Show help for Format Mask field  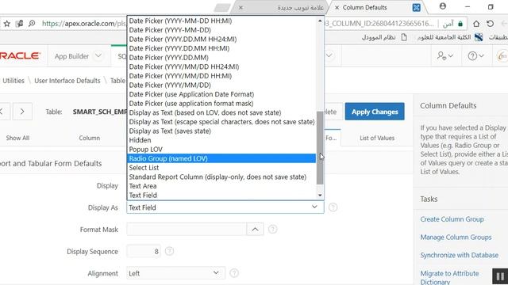point(273,229)
